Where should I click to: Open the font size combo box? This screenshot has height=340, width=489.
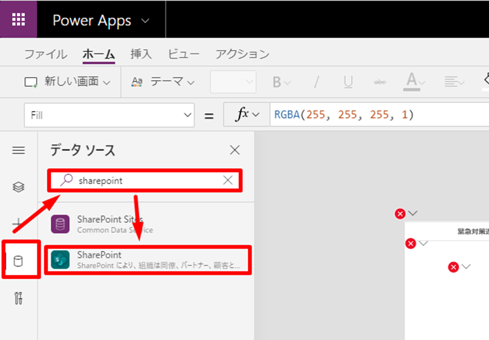(x=233, y=82)
